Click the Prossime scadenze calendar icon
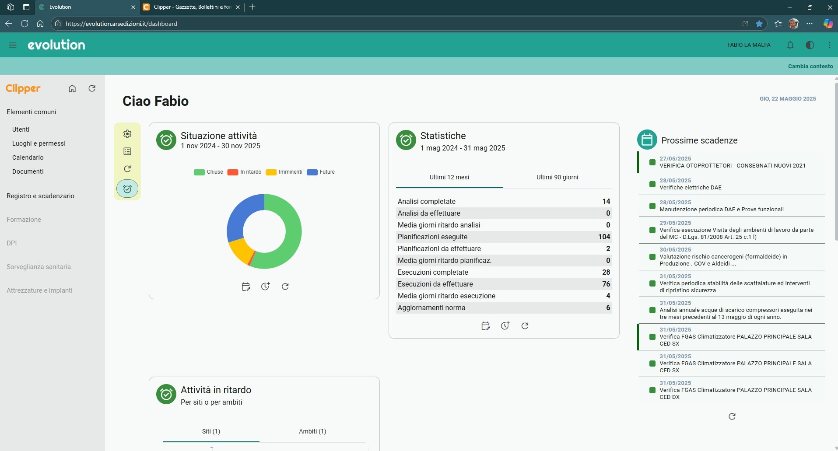This screenshot has height=451, width=838. pyautogui.click(x=647, y=140)
